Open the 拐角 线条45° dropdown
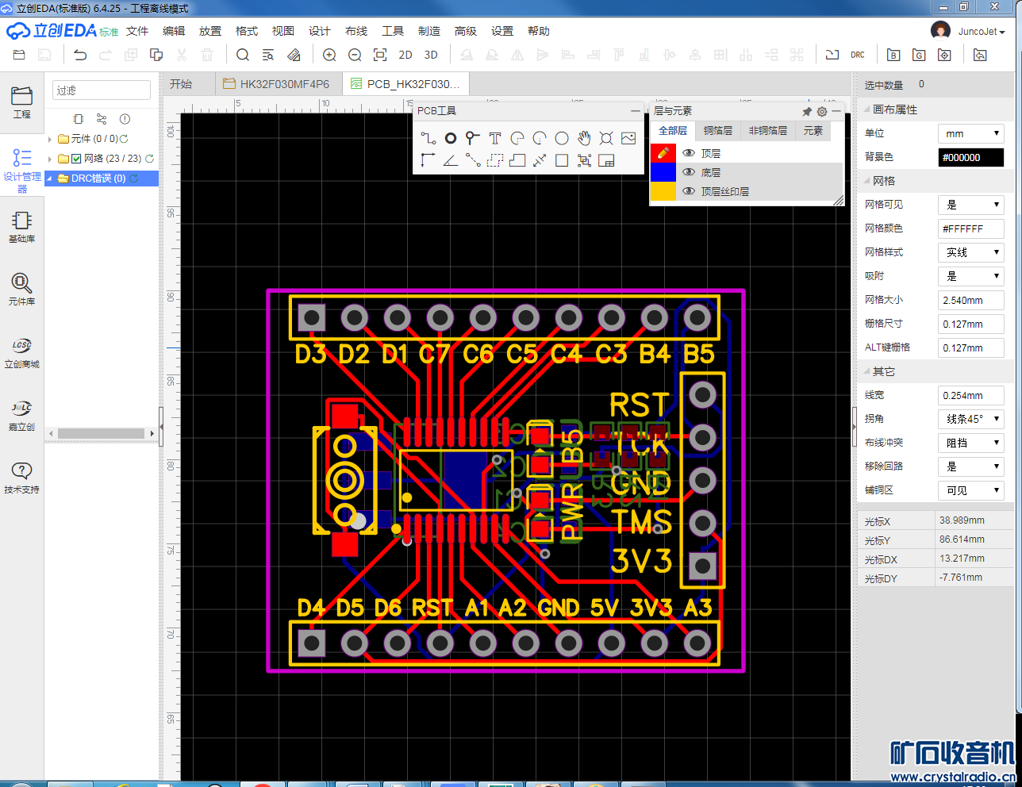 970,419
